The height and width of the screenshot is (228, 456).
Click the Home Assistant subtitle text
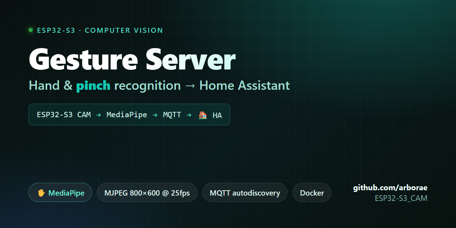coord(244,85)
